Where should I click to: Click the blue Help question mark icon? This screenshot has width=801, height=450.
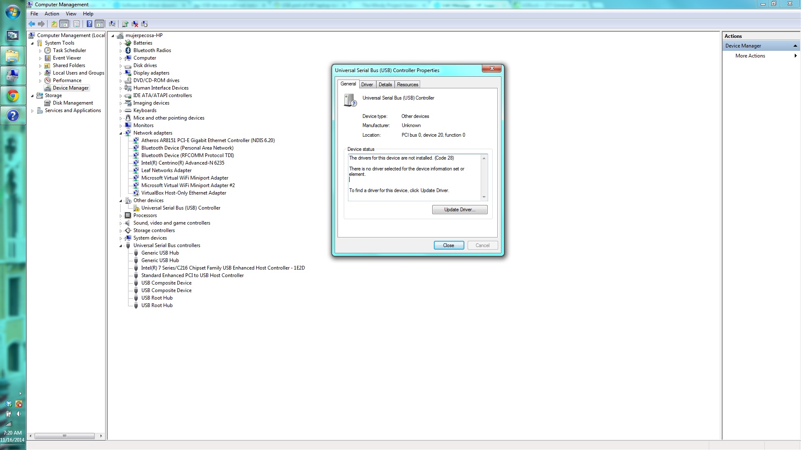(x=89, y=24)
